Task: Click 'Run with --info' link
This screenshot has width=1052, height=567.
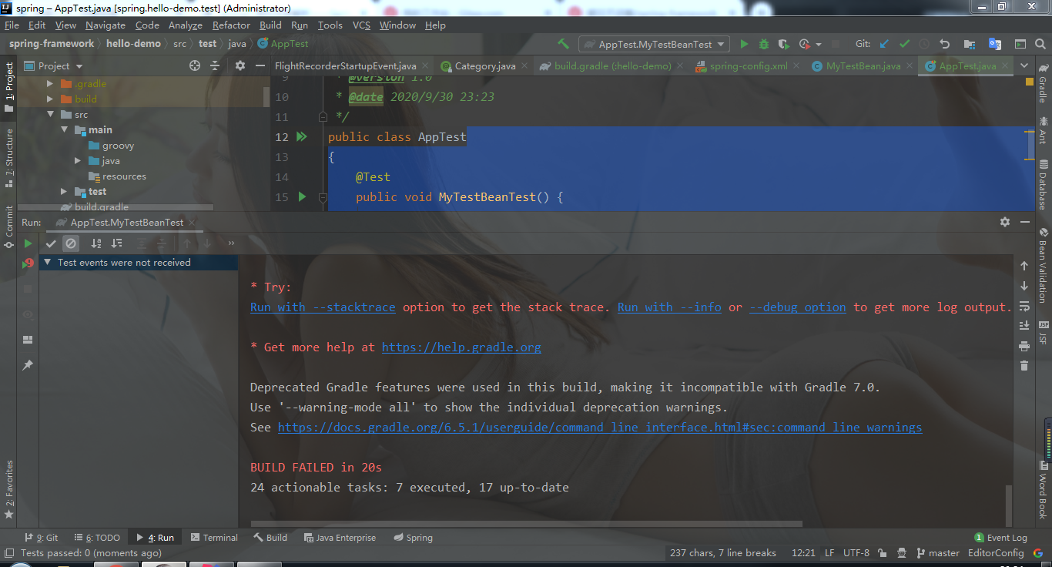Action: [669, 307]
